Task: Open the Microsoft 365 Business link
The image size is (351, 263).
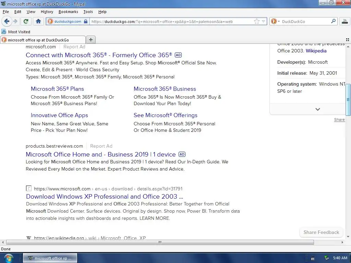Action: click(165, 89)
